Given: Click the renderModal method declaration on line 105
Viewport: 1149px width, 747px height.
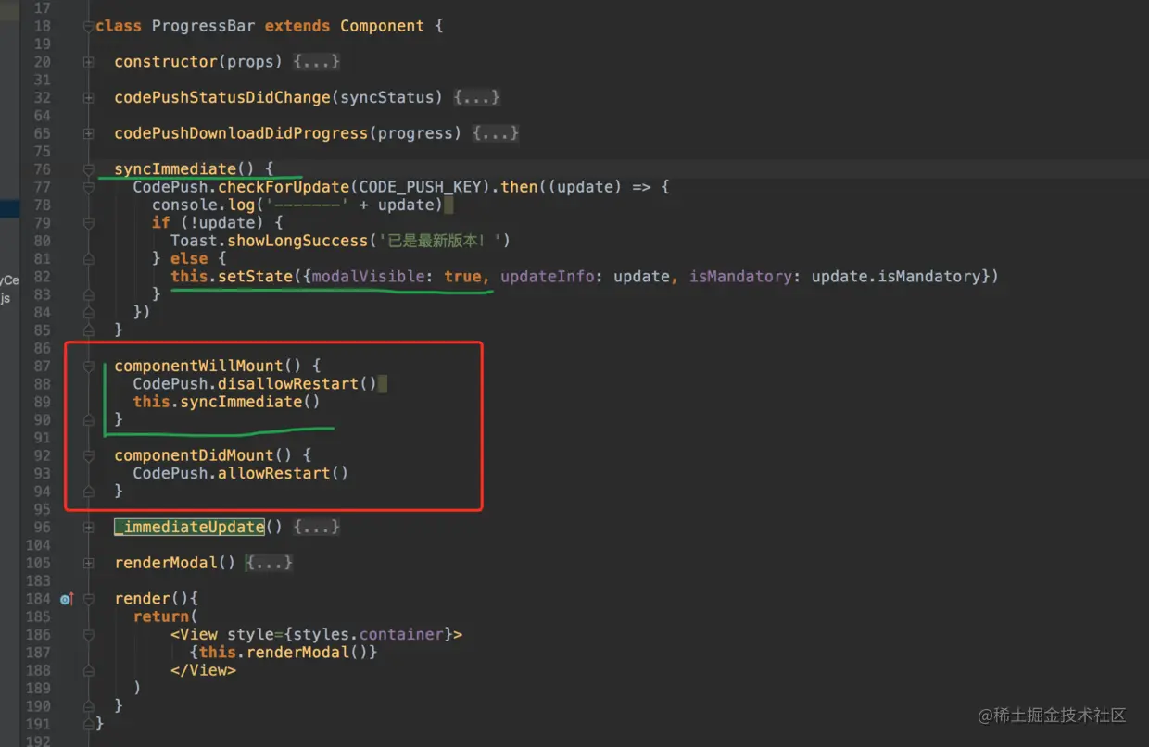Looking at the screenshot, I should tap(166, 563).
